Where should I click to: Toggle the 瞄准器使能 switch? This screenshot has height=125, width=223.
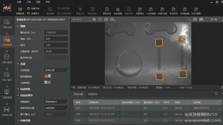coord(47,76)
